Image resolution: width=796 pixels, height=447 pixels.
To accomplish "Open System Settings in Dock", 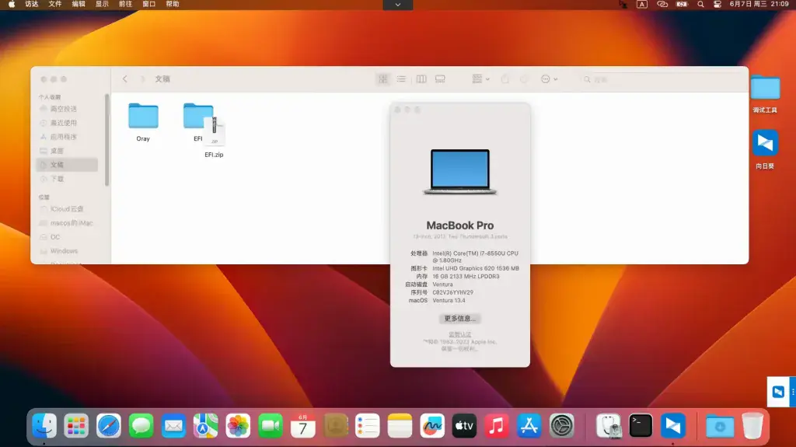I will click(x=561, y=426).
